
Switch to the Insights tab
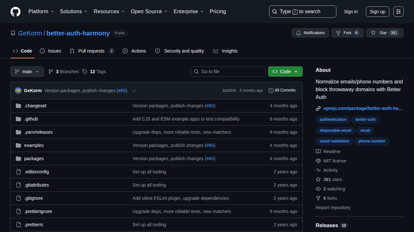coord(225,51)
